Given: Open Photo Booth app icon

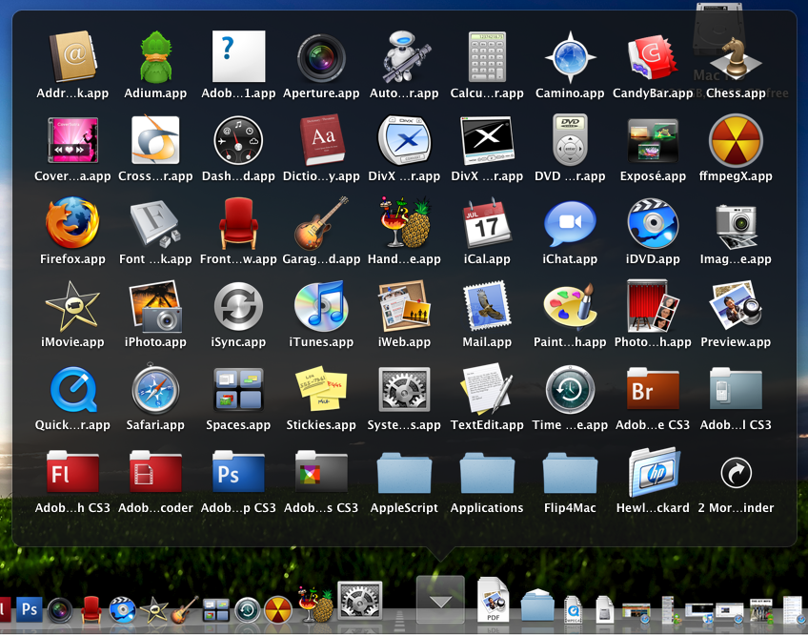Looking at the screenshot, I should click(x=653, y=306).
